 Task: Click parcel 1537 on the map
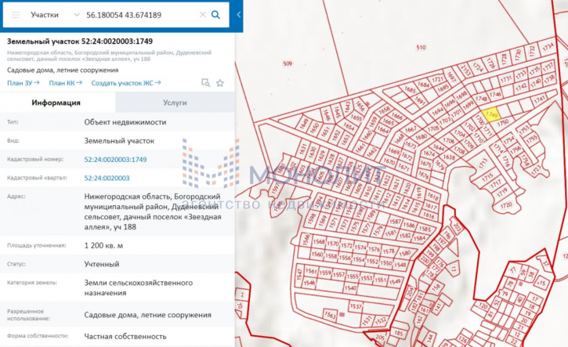coord(356,306)
